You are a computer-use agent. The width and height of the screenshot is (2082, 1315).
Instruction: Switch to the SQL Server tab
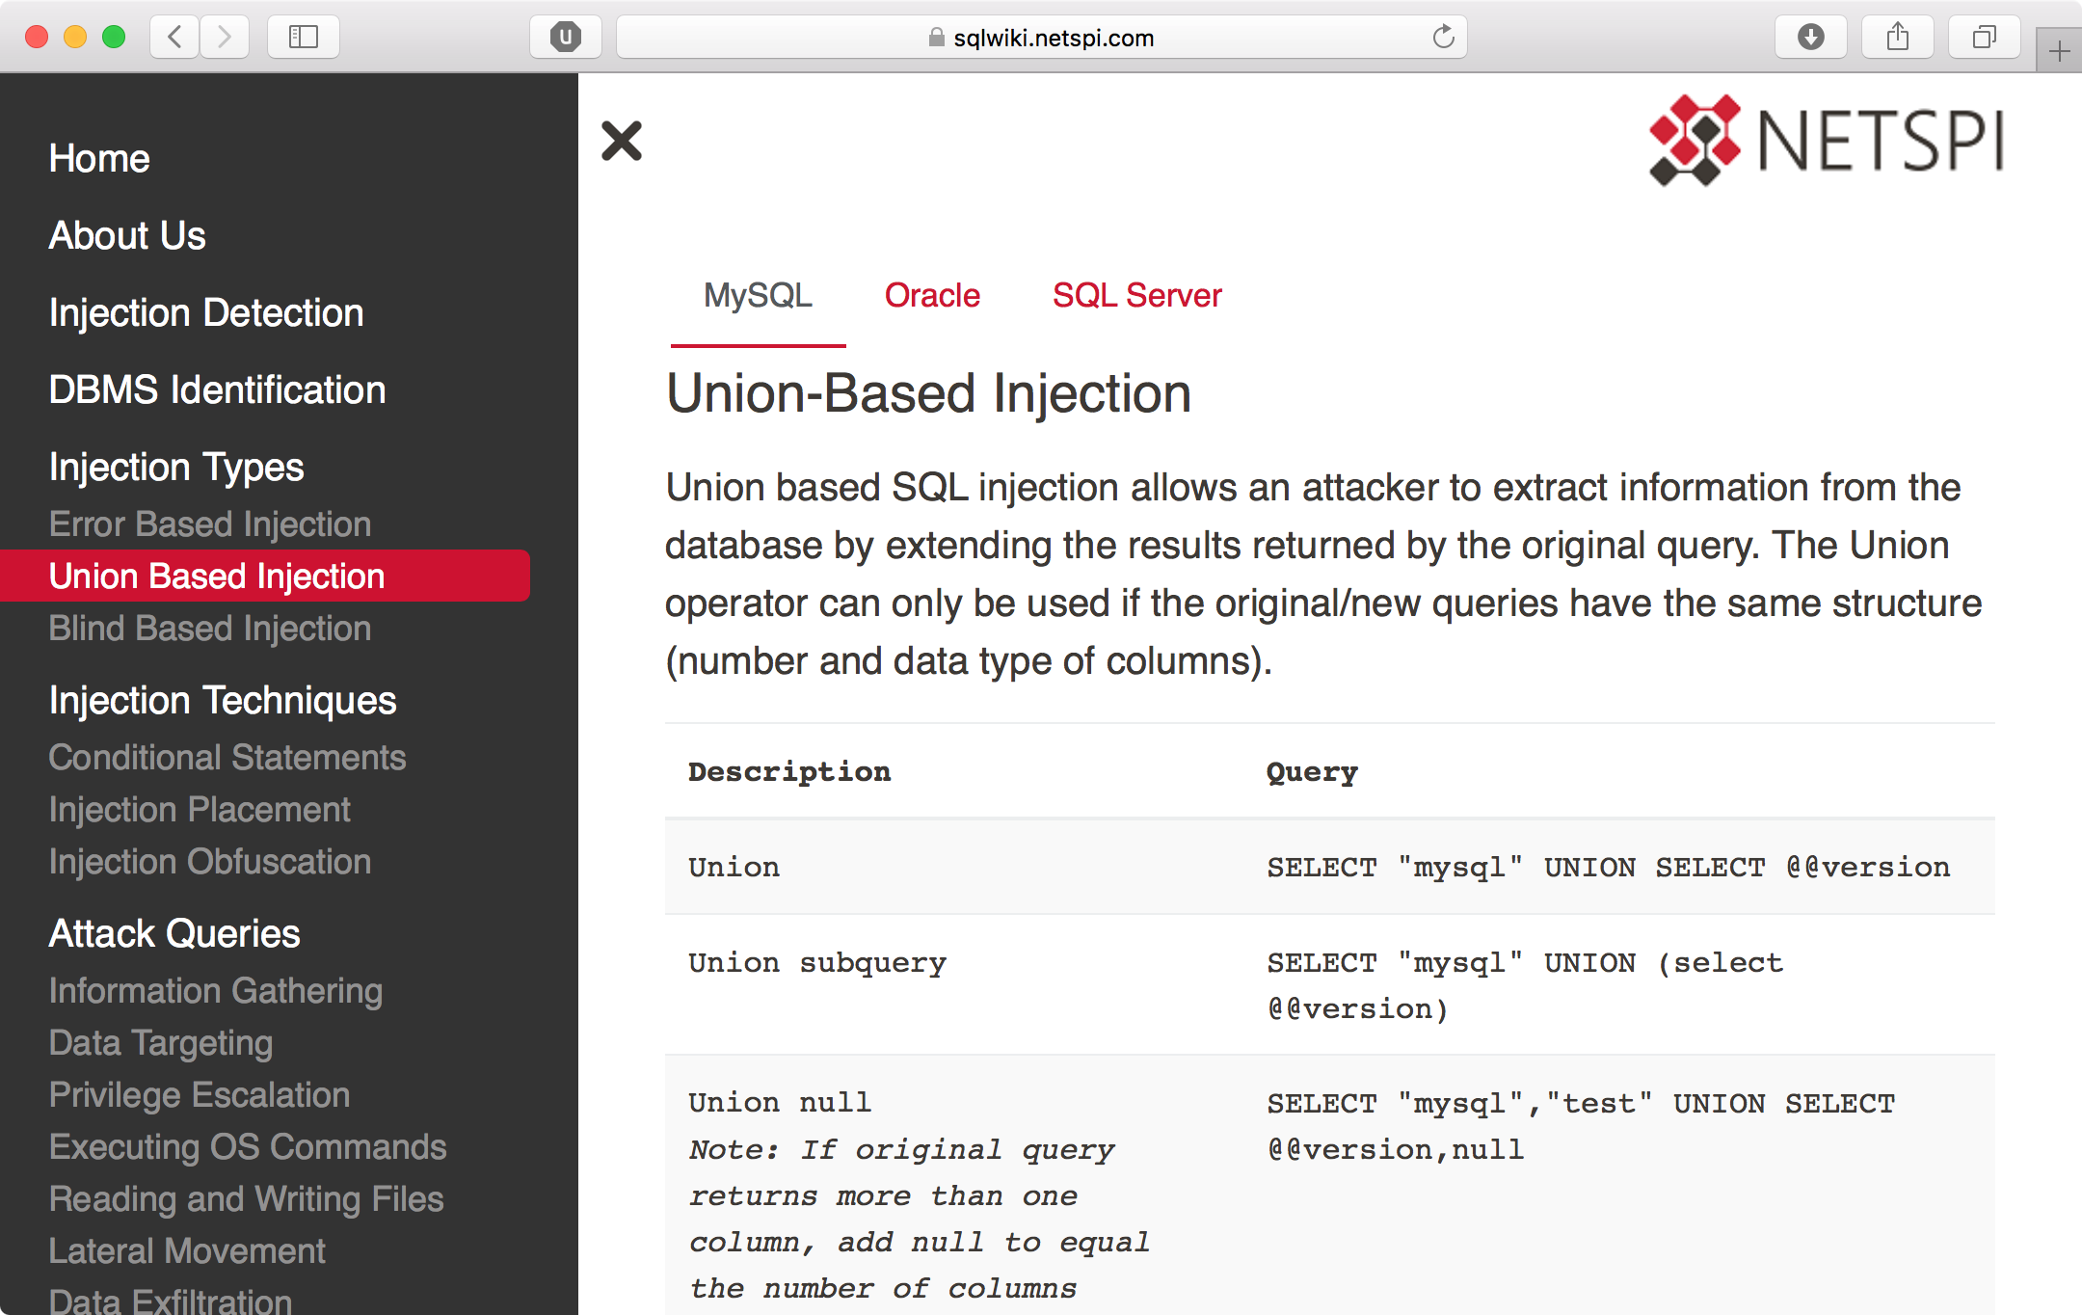click(1137, 295)
